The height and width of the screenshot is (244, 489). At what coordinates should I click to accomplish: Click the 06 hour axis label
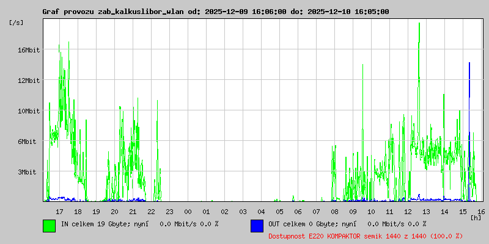tap(298, 212)
